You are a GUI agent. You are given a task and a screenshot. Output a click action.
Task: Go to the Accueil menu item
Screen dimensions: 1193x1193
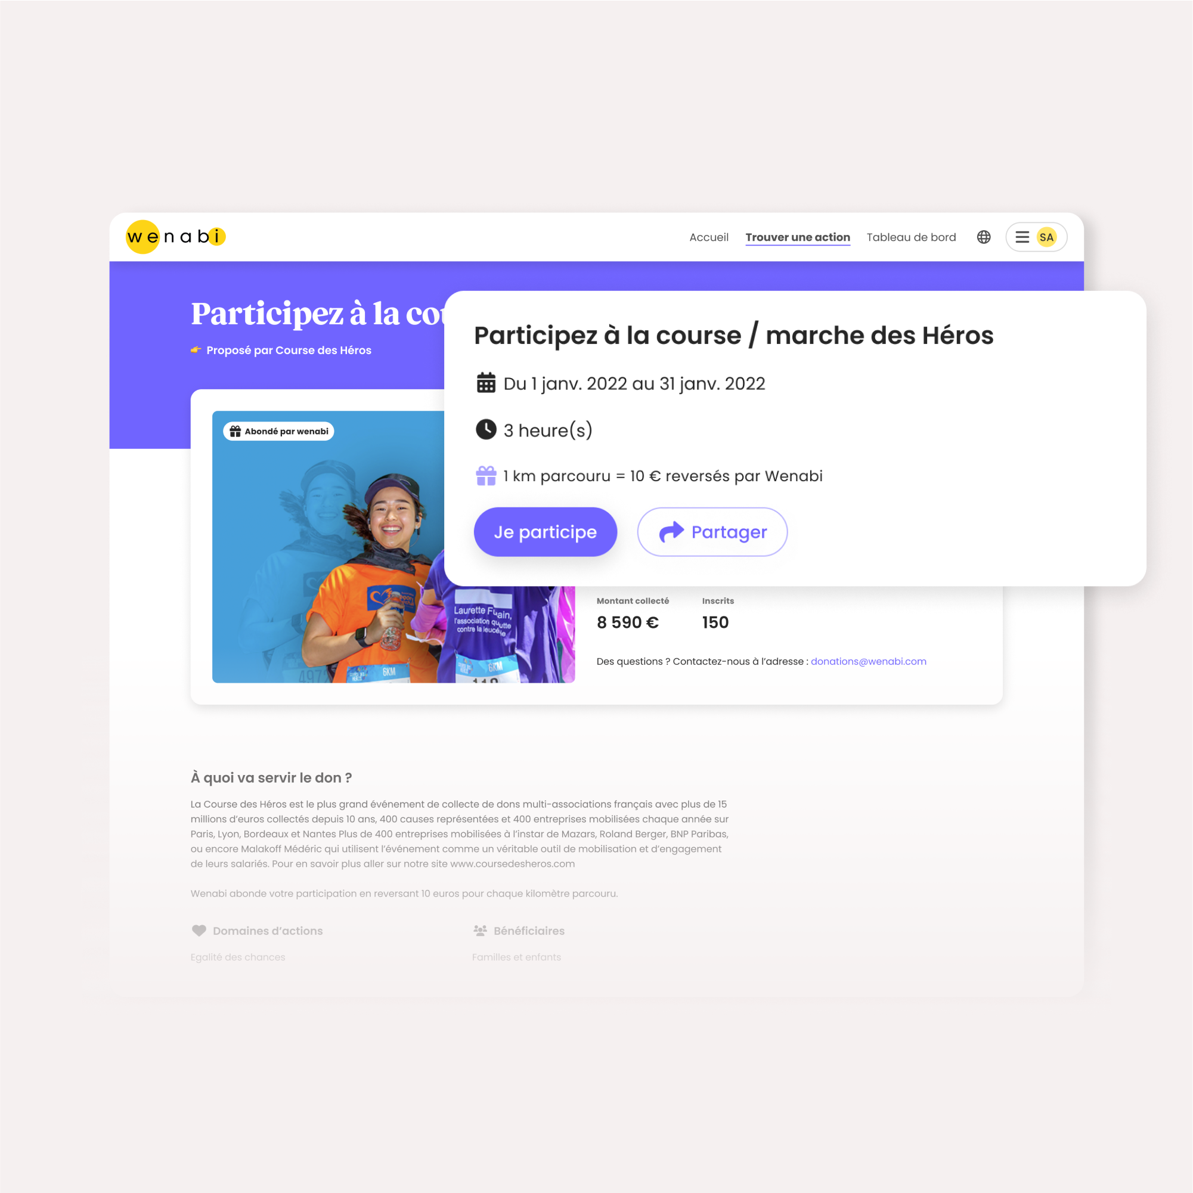tap(709, 237)
